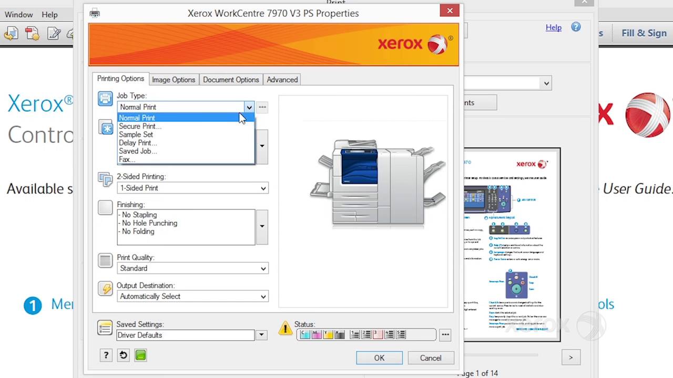Screen dimensions: 673x378
Task: Click the Tray 4 status icon
Action: click(390, 334)
